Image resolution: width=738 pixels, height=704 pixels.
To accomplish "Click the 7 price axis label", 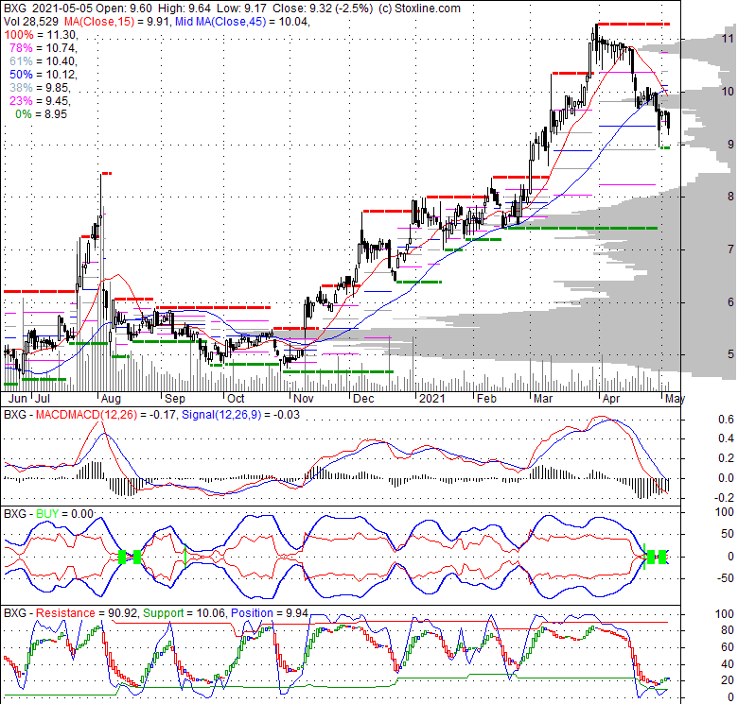I will [730, 249].
